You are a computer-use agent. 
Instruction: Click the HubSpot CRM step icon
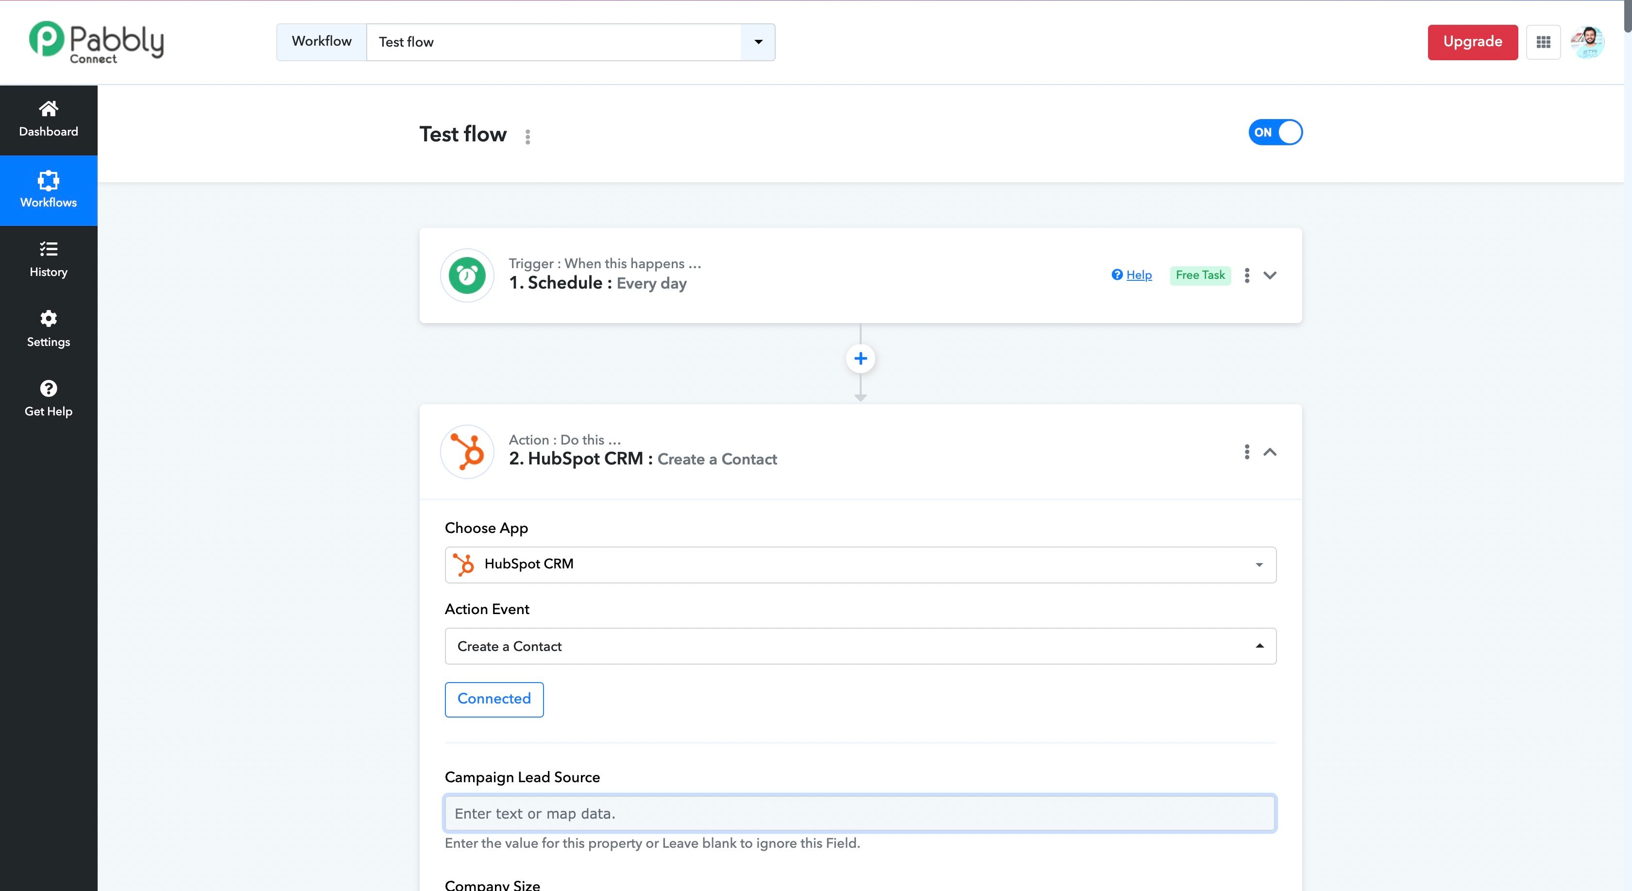468,452
